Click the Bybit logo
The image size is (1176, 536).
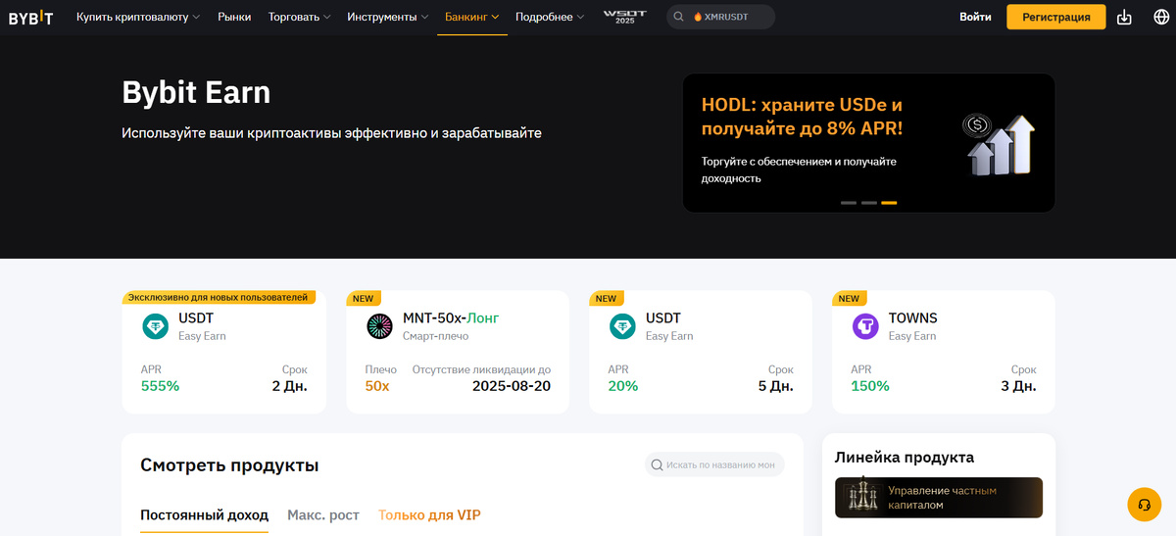pyautogui.click(x=30, y=17)
